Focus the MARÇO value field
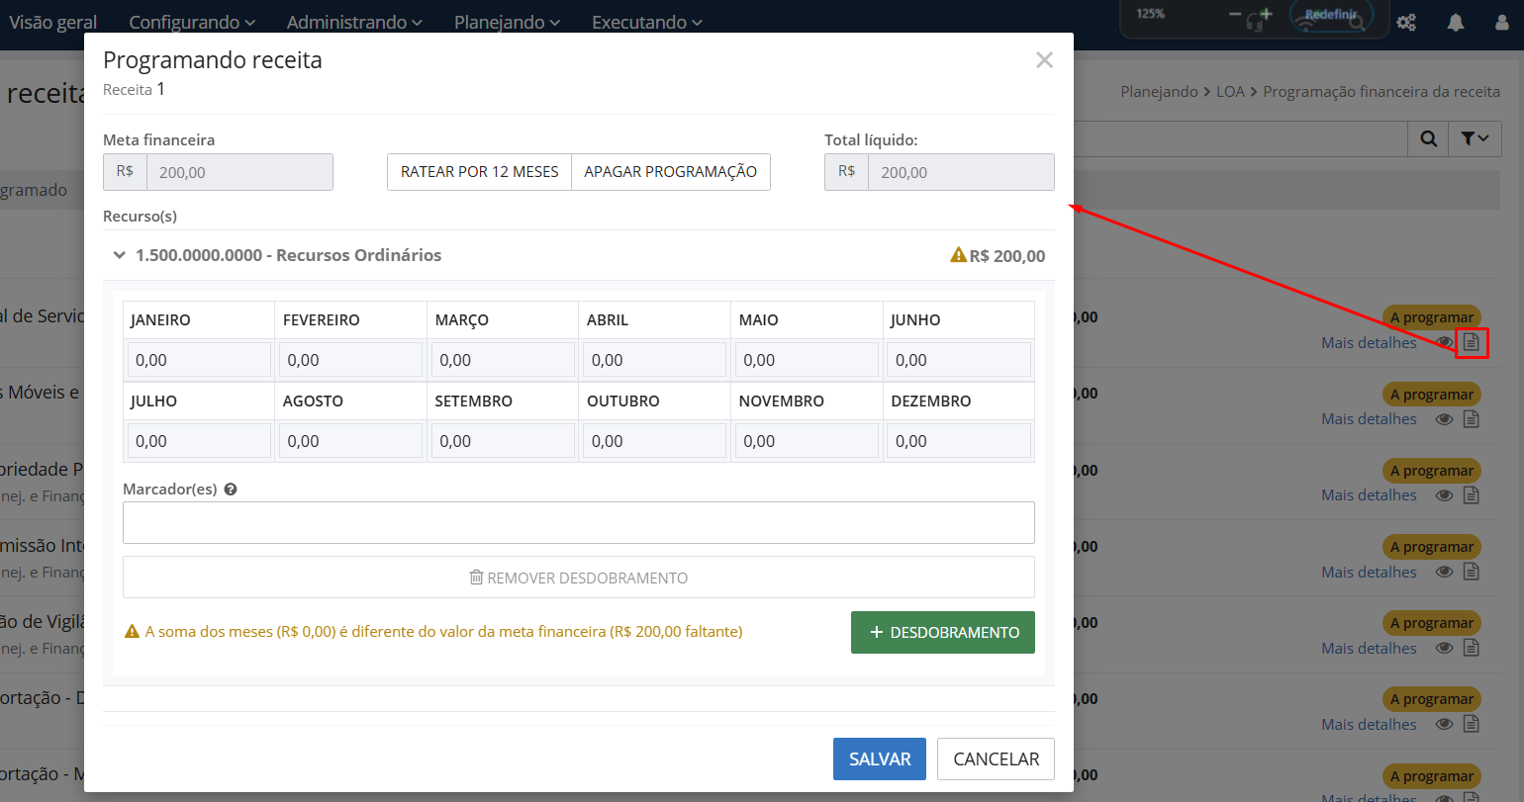Viewport: 1524px width, 802px height. (x=503, y=360)
